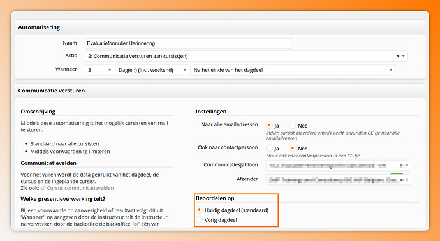Screen dimensions: 440x241
Task: Click the Afzender label
Action: pos(247,179)
